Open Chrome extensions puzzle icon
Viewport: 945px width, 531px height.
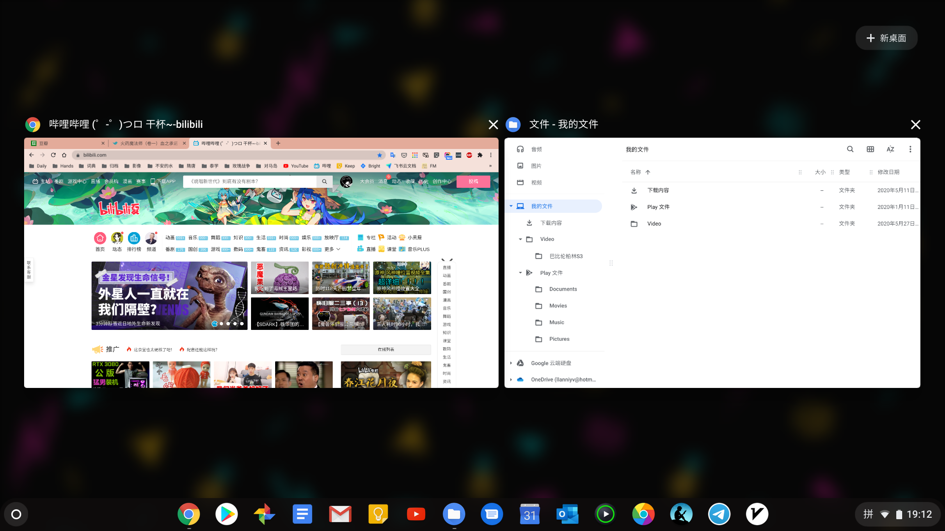tap(480, 155)
